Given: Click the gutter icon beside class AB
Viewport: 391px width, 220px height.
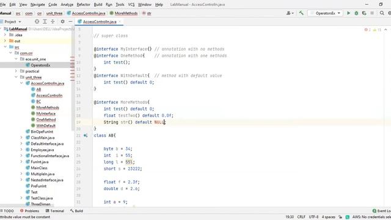Looking at the screenshot, I should [86, 136].
